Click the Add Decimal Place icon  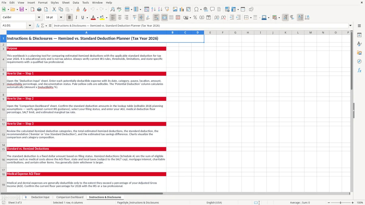217,18
